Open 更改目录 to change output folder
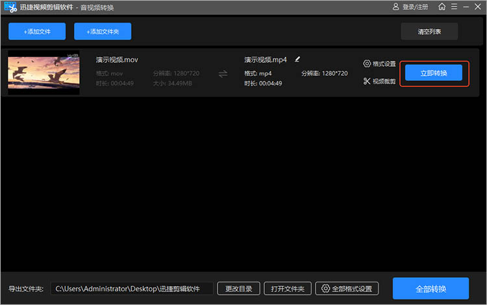The image size is (487, 305). [x=238, y=289]
